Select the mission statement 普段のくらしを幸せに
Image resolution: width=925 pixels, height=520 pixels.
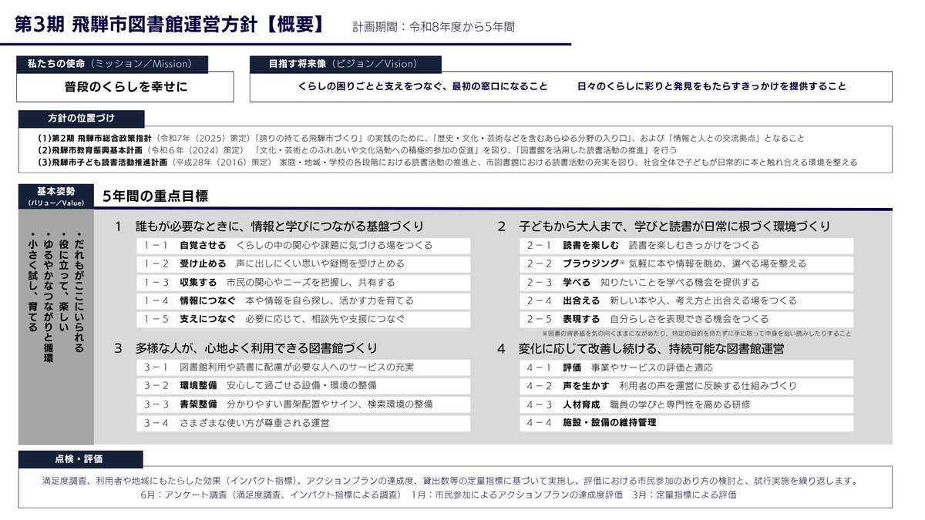[126, 86]
